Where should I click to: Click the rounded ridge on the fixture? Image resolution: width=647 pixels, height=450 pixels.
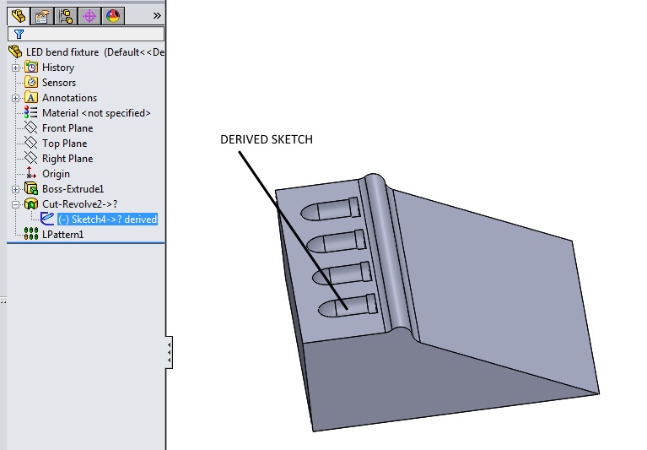[x=386, y=252]
